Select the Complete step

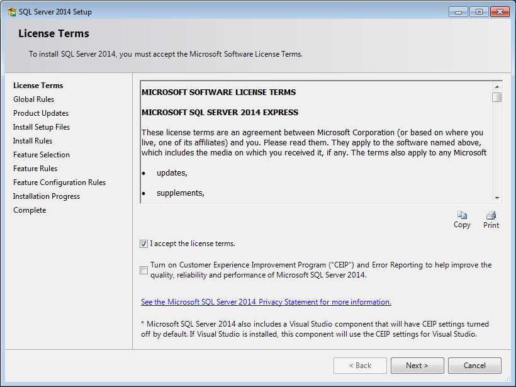[x=30, y=210]
